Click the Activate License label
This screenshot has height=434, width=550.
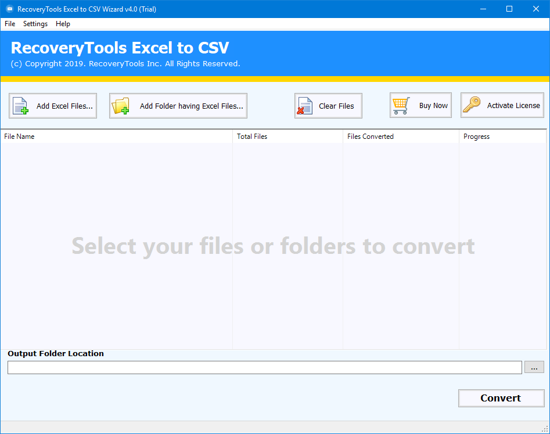pos(513,105)
